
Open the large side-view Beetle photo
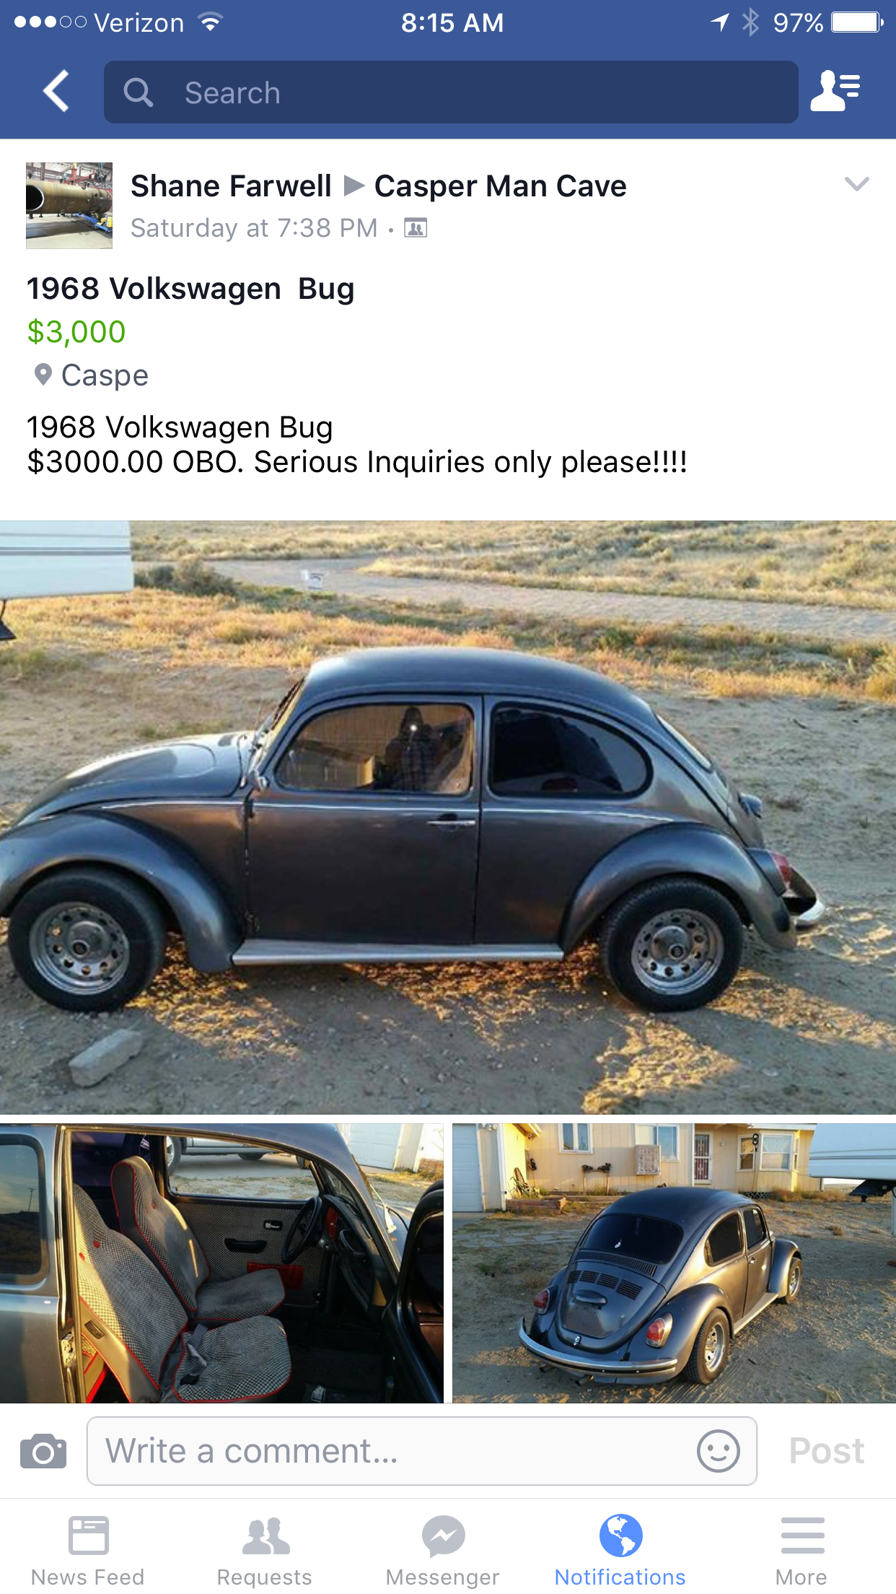tap(448, 817)
